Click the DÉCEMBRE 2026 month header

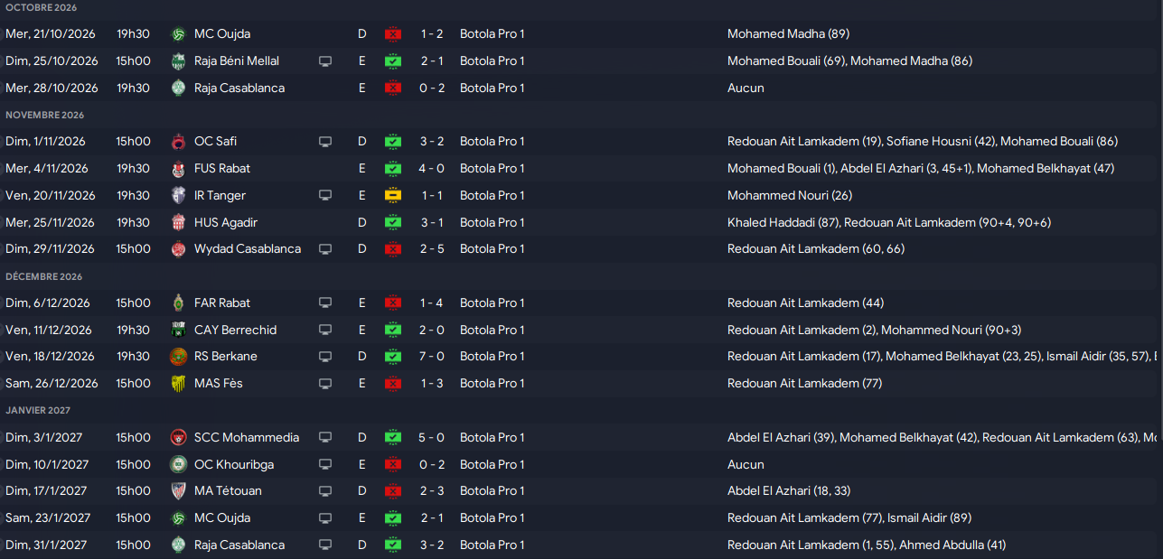(43, 277)
